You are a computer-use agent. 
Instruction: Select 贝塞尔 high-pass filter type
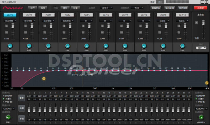[x=7, y=99]
